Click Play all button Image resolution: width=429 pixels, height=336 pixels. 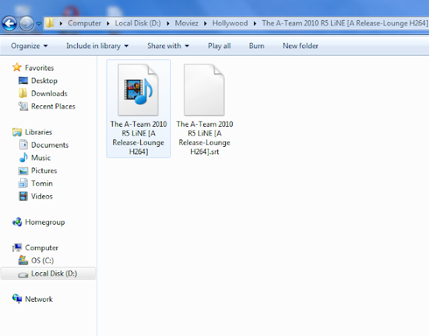pos(219,46)
